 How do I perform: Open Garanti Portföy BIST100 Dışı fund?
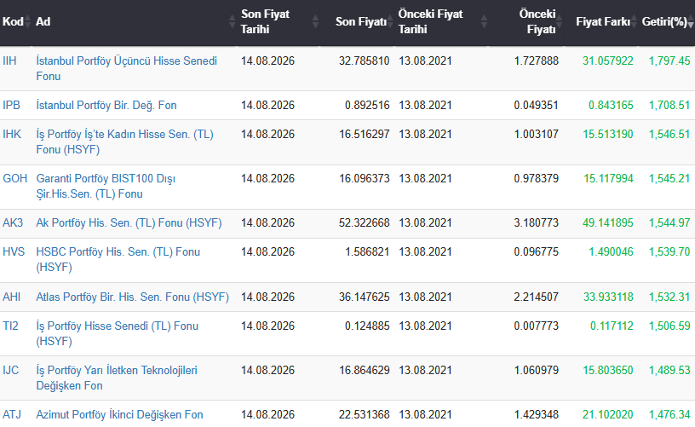pyautogui.click(x=106, y=186)
